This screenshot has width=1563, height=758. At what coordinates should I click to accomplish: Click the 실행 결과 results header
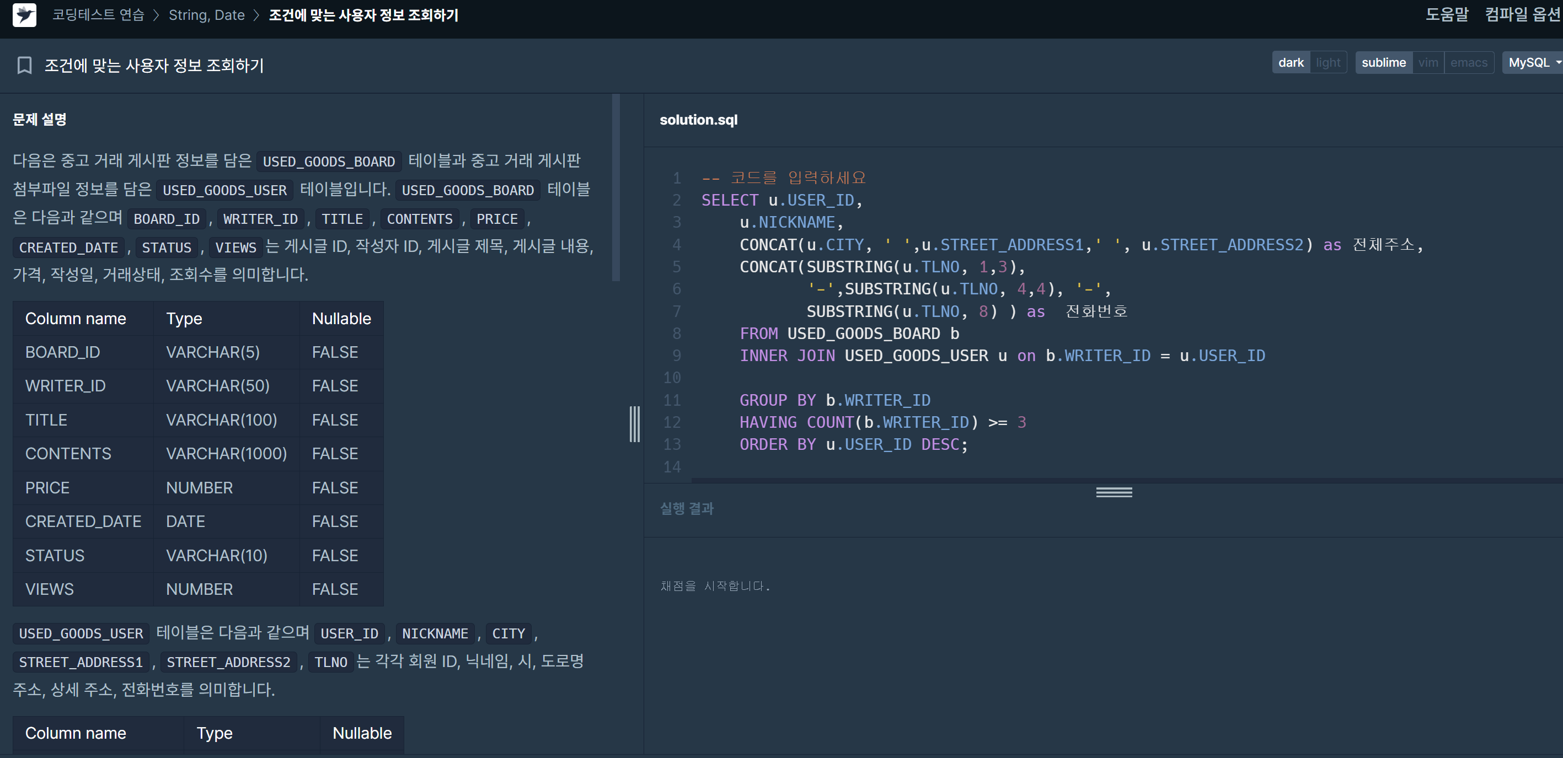[x=686, y=508]
